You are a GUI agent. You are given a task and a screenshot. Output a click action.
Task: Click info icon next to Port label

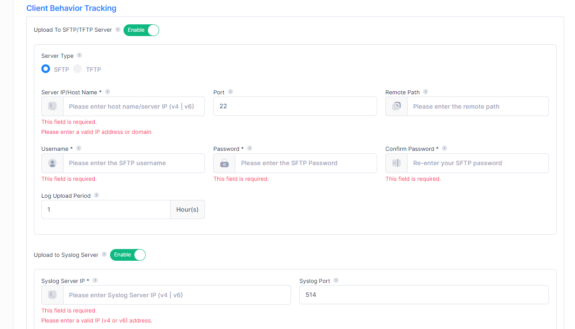coord(231,92)
